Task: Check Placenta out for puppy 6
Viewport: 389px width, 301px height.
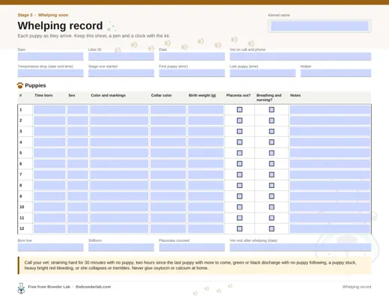Action: (239, 164)
